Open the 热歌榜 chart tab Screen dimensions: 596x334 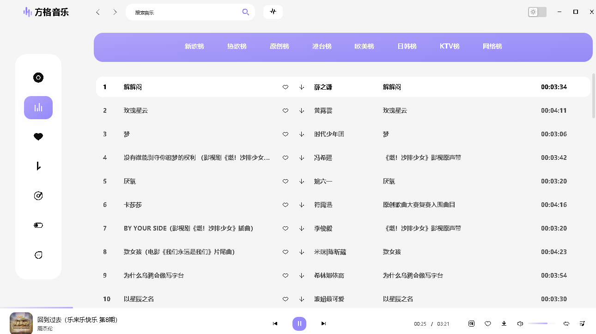(237, 46)
